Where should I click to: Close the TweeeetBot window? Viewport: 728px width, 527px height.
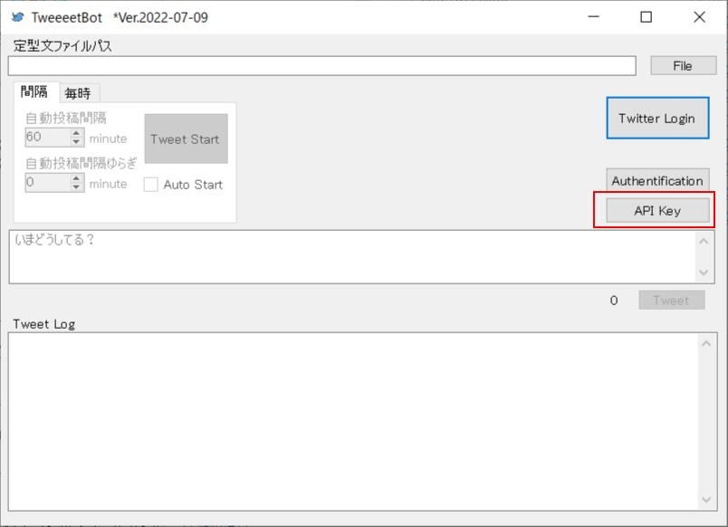(700, 17)
